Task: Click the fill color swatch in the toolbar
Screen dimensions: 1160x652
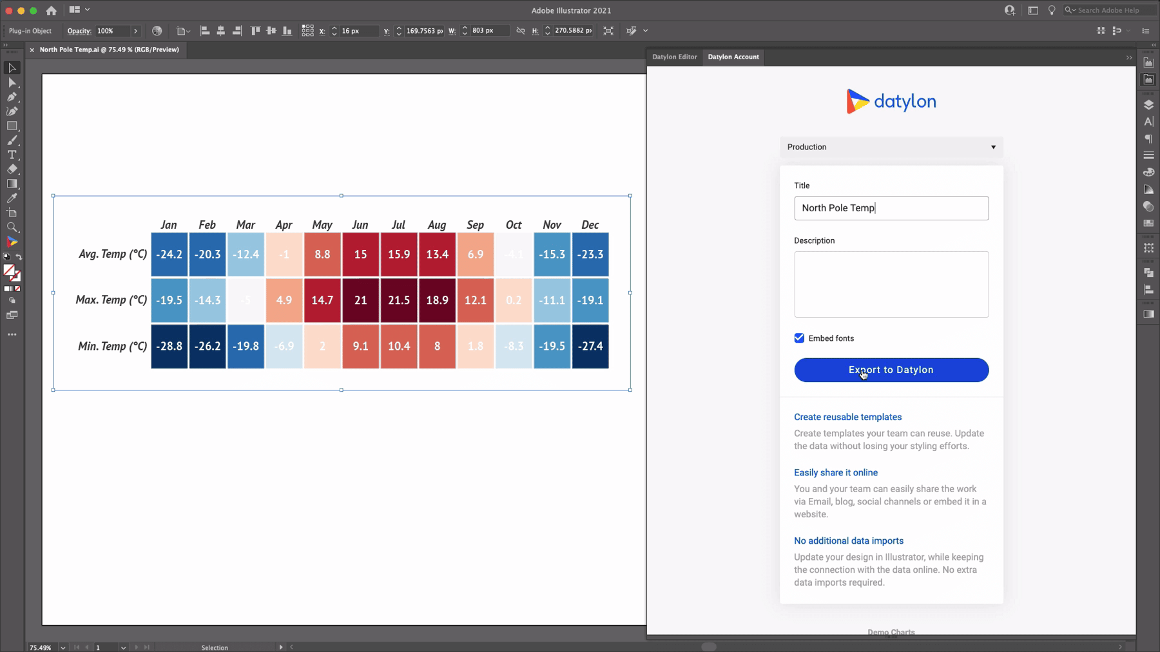Action: (9, 271)
